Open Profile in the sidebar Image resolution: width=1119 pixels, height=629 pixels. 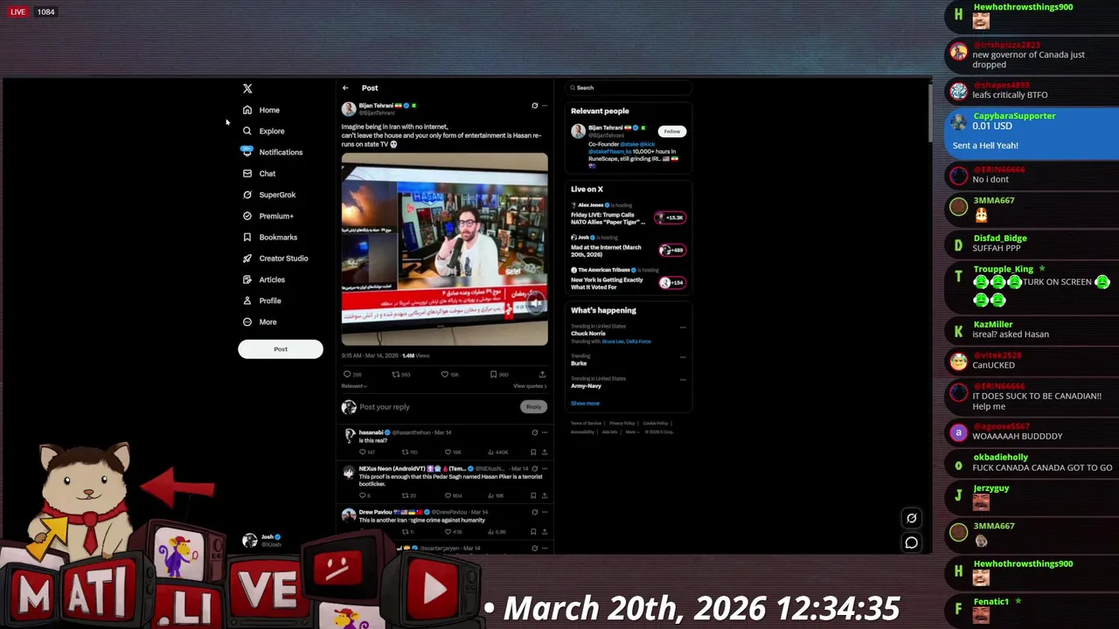tap(261, 301)
